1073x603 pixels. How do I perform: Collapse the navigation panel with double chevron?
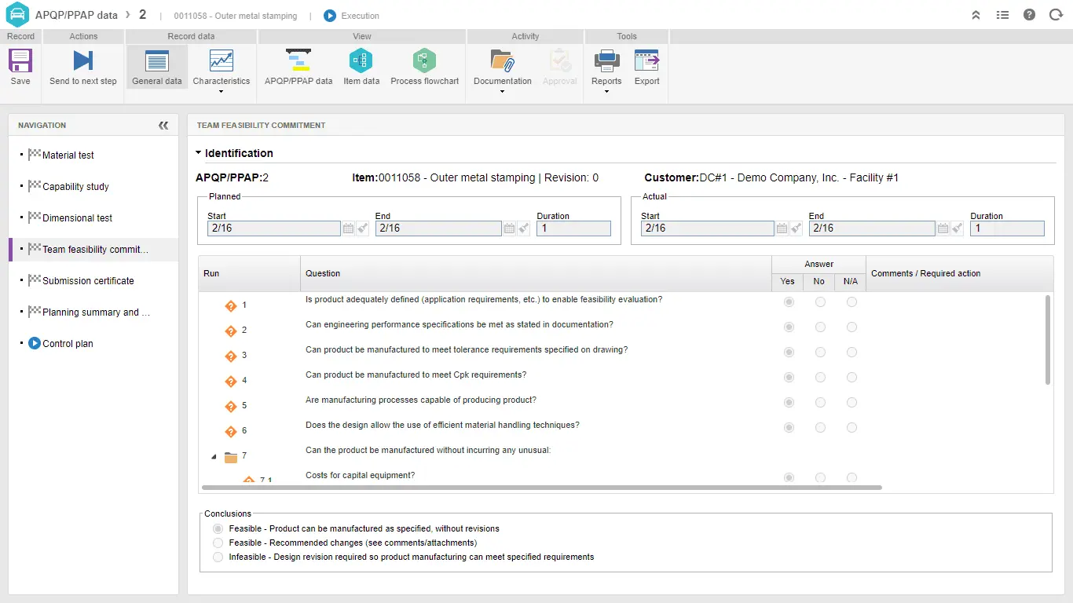tap(163, 126)
